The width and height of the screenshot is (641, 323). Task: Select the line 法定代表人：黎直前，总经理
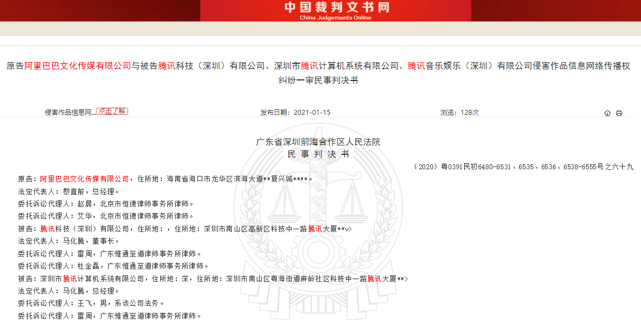click(69, 191)
